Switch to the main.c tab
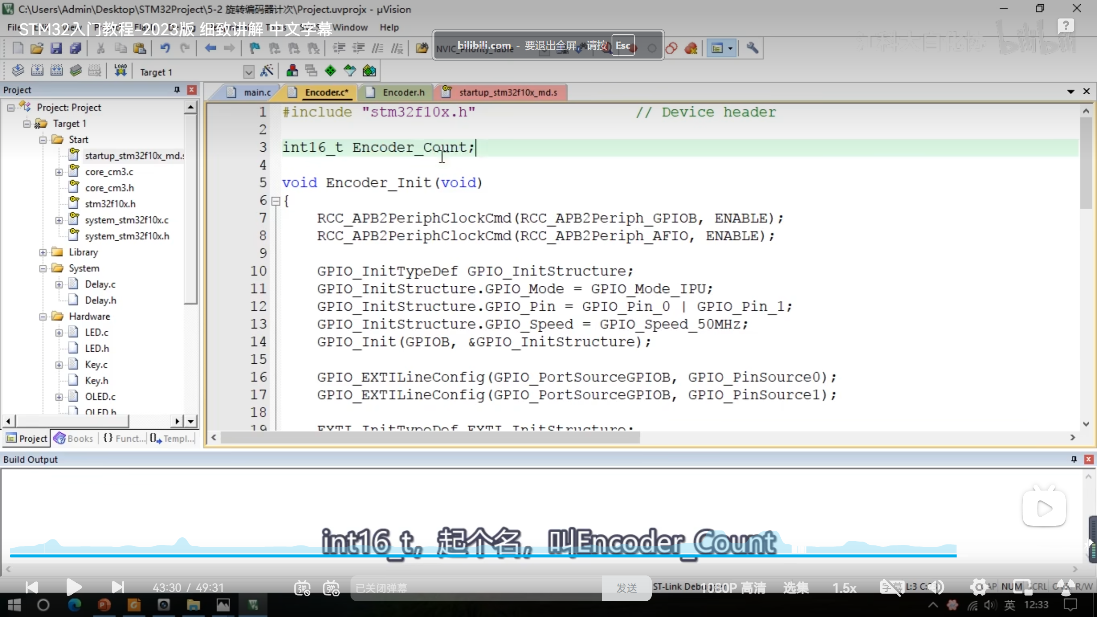Viewport: 1097px width, 617px height. [257, 92]
